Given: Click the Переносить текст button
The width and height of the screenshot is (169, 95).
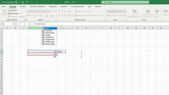Looking at the screenshot, I should coord(83,11).
